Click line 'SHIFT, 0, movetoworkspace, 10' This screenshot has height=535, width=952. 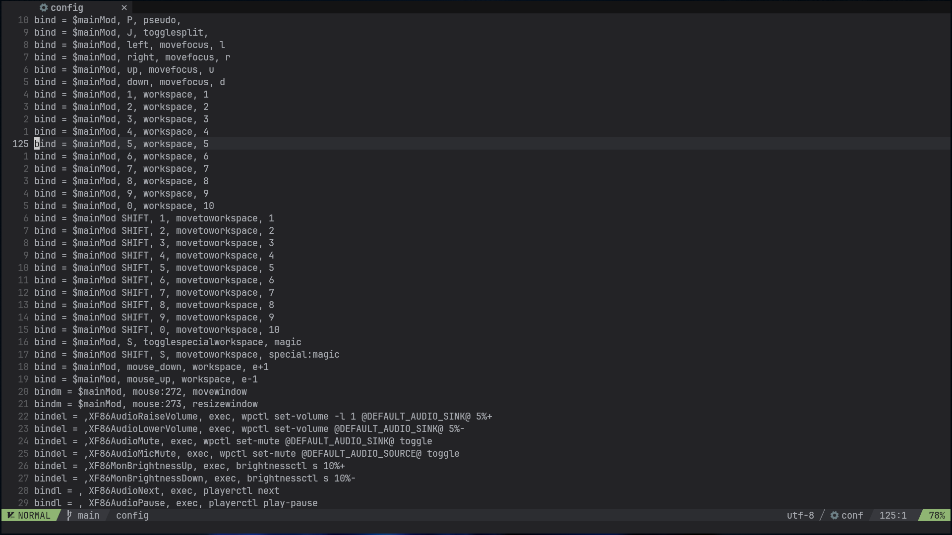pyautogui.click(x=157, y=329)
